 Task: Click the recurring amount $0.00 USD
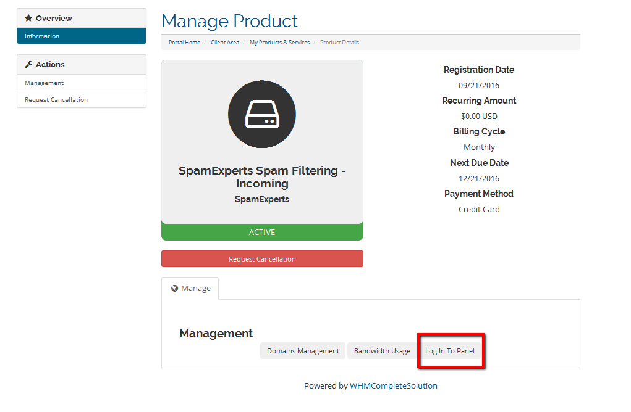click(x=480, y=117)
